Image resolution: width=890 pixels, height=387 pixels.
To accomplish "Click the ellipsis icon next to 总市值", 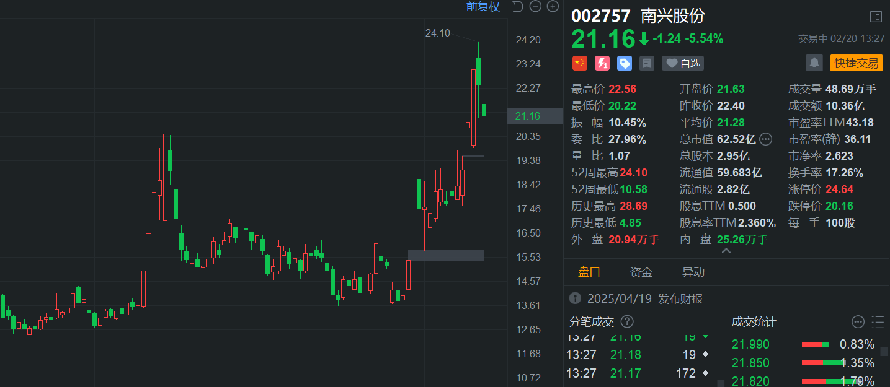I will tap(765, 139).
